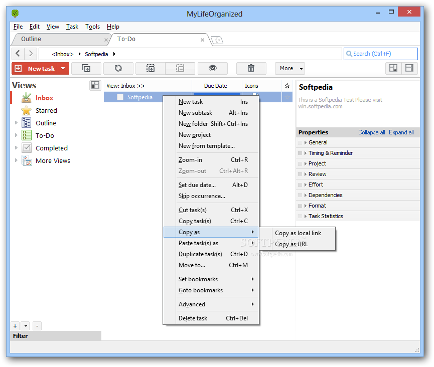Click the collapse all tasks toolbar icon
Image resolution: width=434 pixels, height=367 pixels.
coord(180,68)
